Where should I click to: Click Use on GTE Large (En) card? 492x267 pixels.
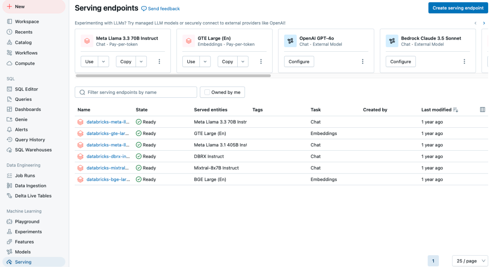pyautogui.click(x=191, y=62)
